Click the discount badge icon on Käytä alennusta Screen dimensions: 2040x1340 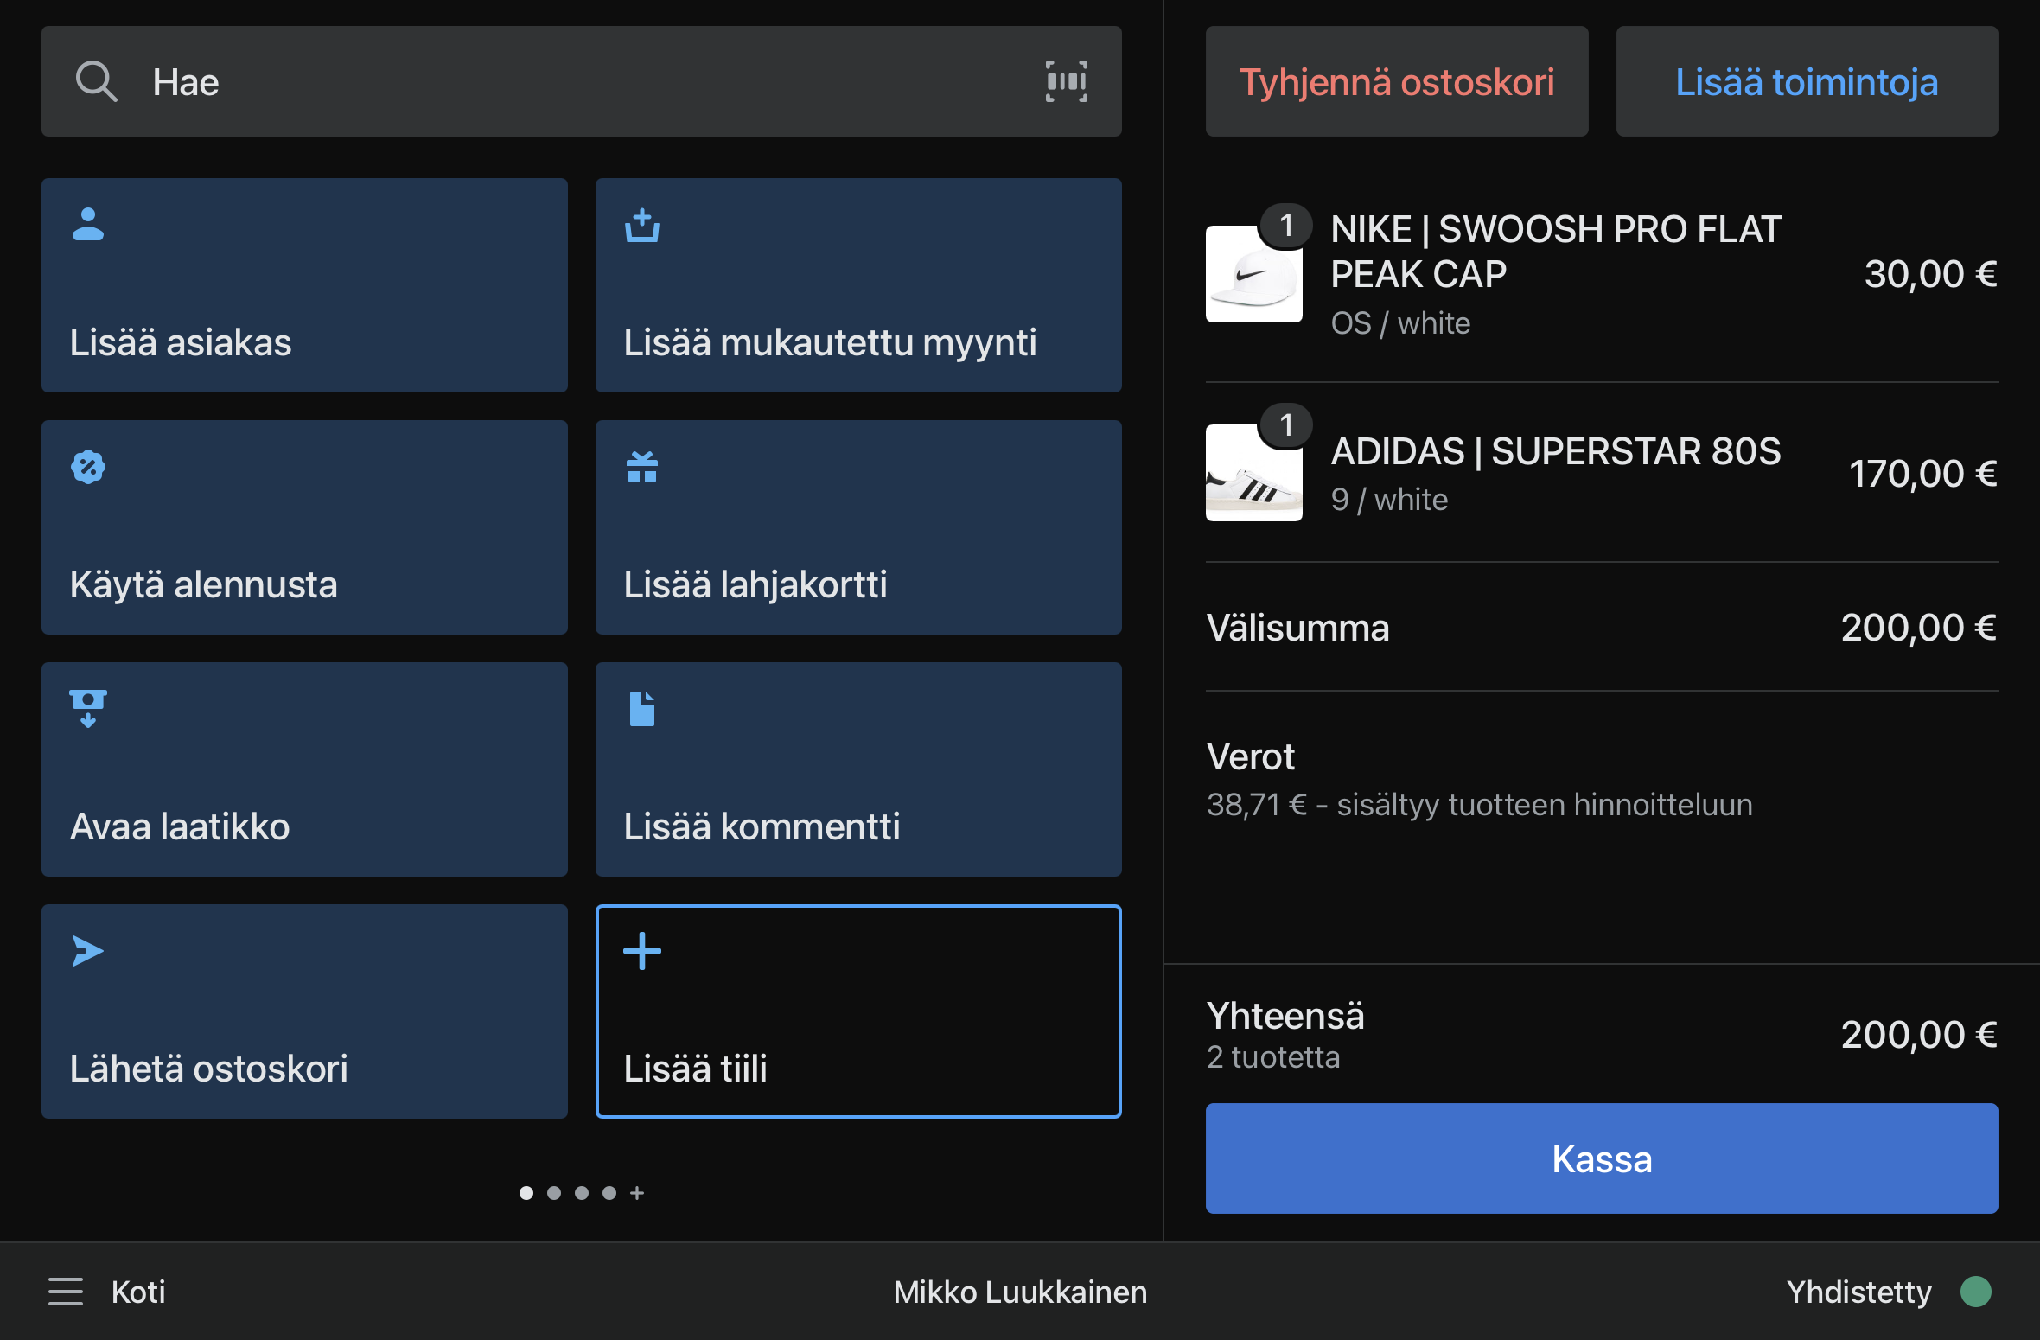tap(88, 467)
